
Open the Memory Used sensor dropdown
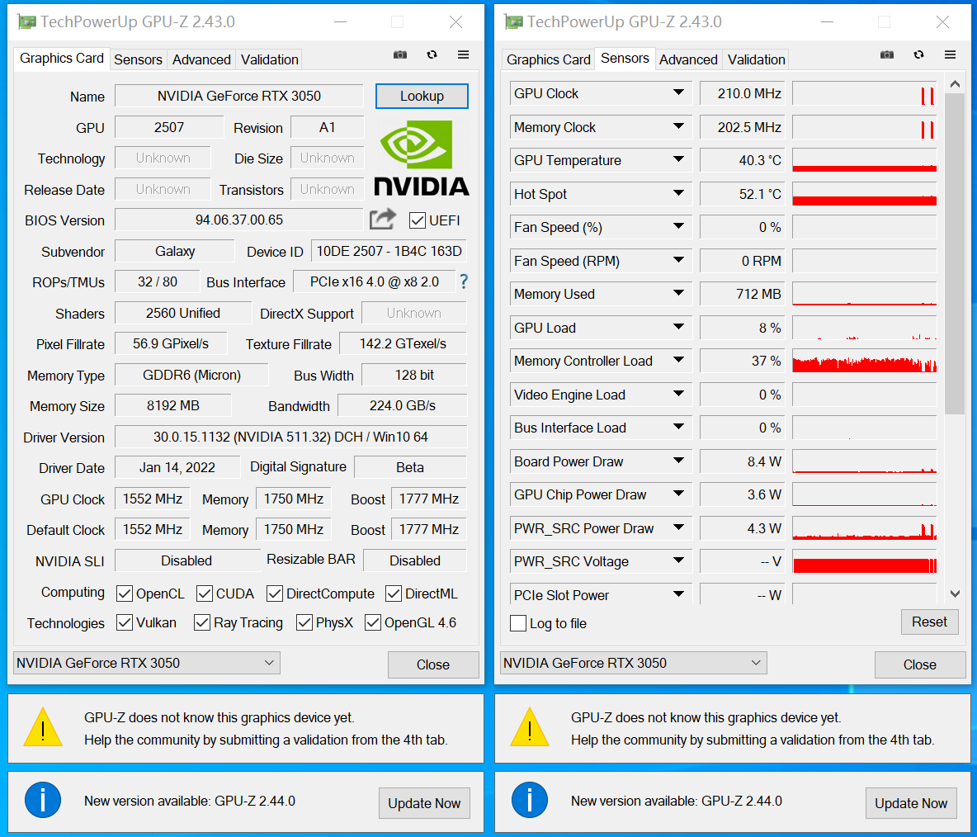678,294
